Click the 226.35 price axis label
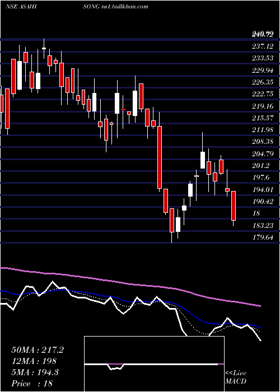The width and height of the screenshot is (280, 392). 263,82
